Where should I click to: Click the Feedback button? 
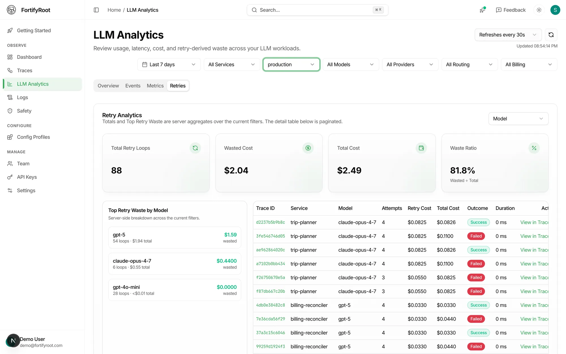click(x=511, y=10)
